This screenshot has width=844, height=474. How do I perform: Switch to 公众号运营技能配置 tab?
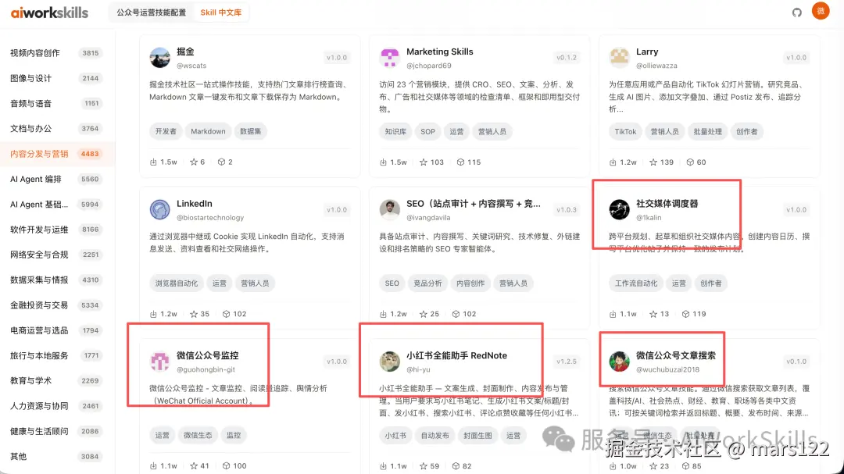coord(152,12)
